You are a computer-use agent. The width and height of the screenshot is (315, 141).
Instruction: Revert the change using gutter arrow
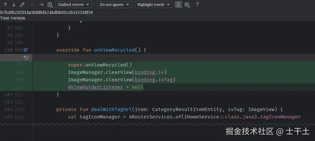coord(26,57)
